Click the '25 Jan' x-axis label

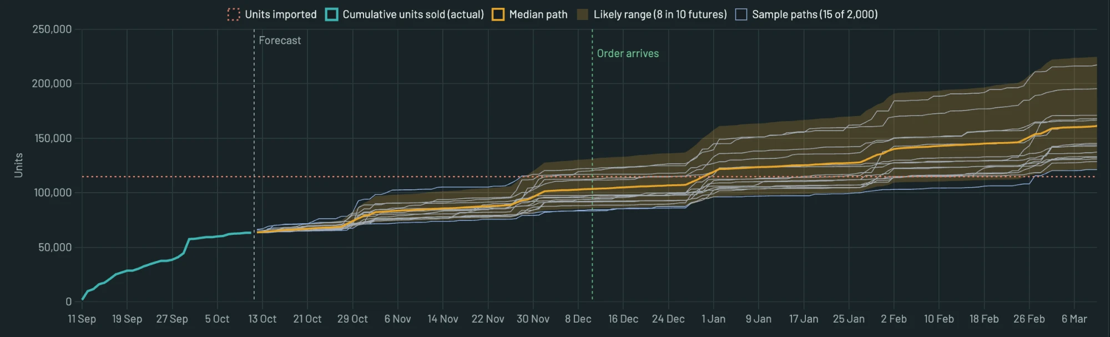point(849,319)
